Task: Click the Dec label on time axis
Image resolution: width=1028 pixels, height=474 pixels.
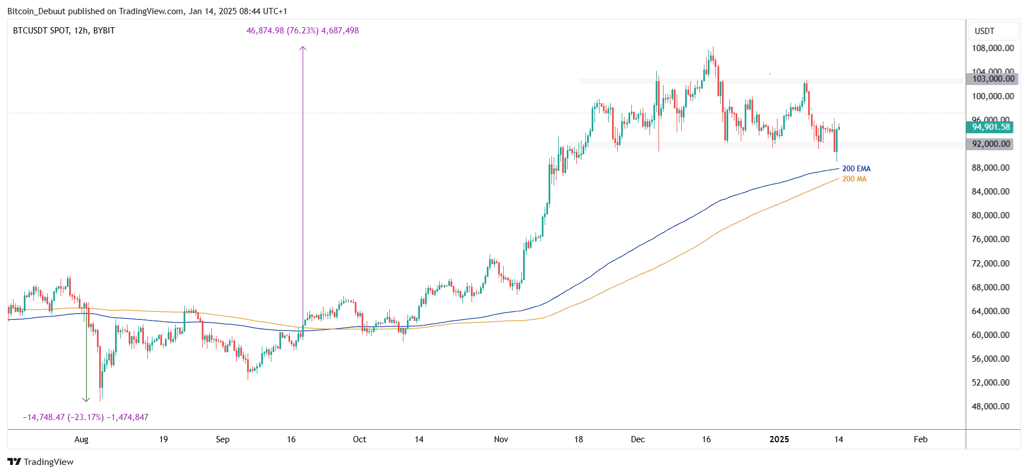Action: point(638,439)
